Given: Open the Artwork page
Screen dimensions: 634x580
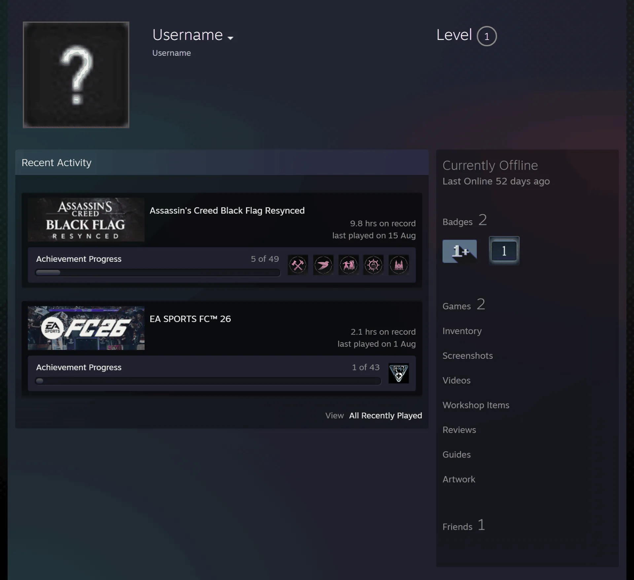Looking at the screenshot, I should pos(459,479).
